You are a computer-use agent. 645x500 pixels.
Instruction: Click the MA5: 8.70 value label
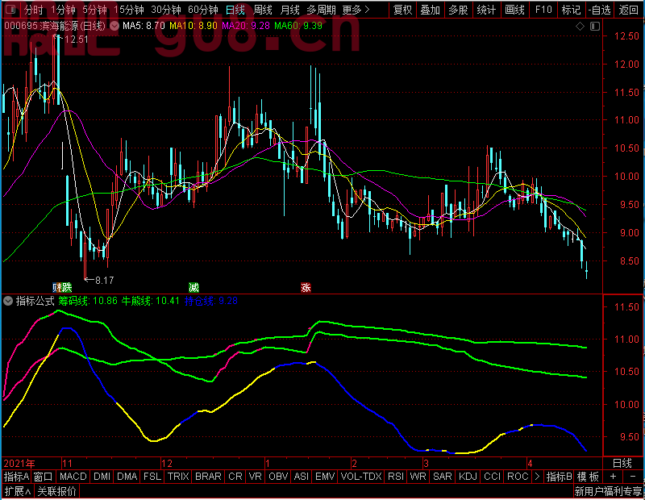pyautogui.click(x=144, y=26)
